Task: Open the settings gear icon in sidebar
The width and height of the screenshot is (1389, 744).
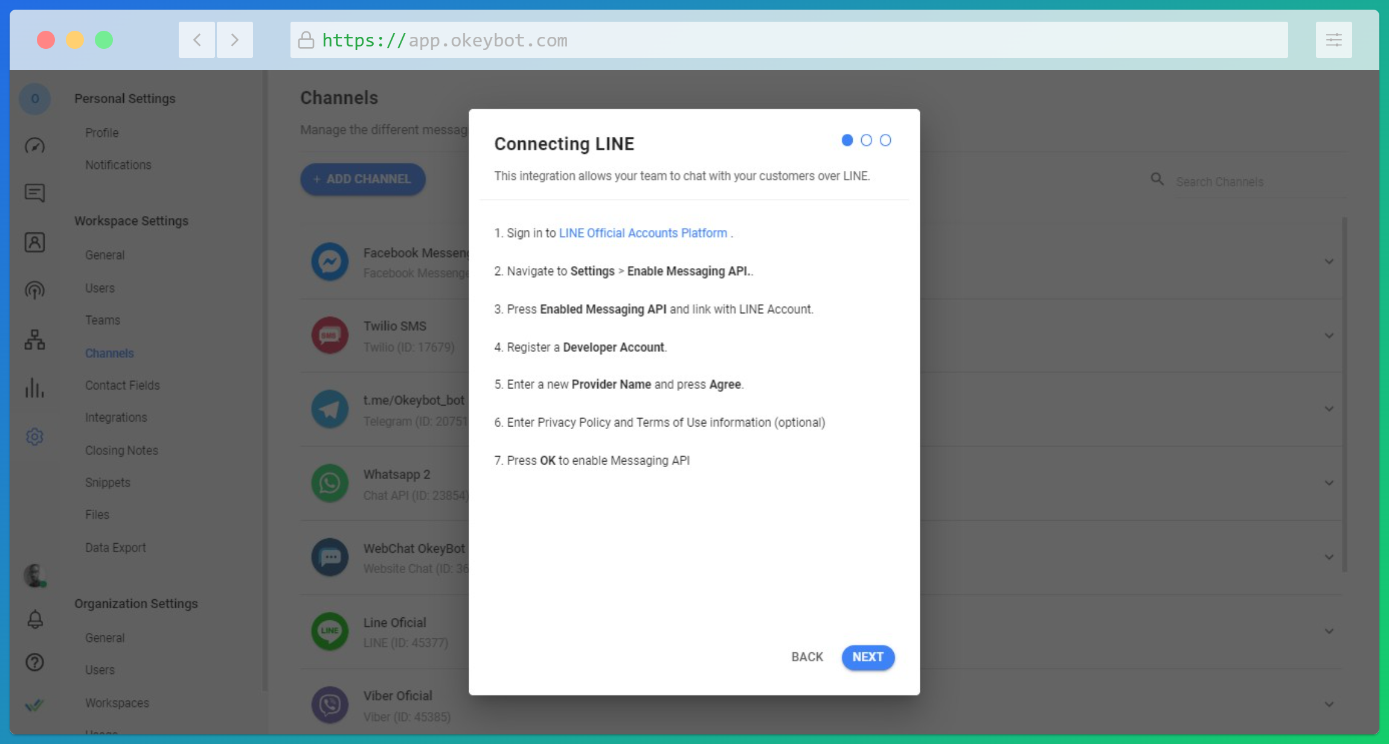Action: 34,436
